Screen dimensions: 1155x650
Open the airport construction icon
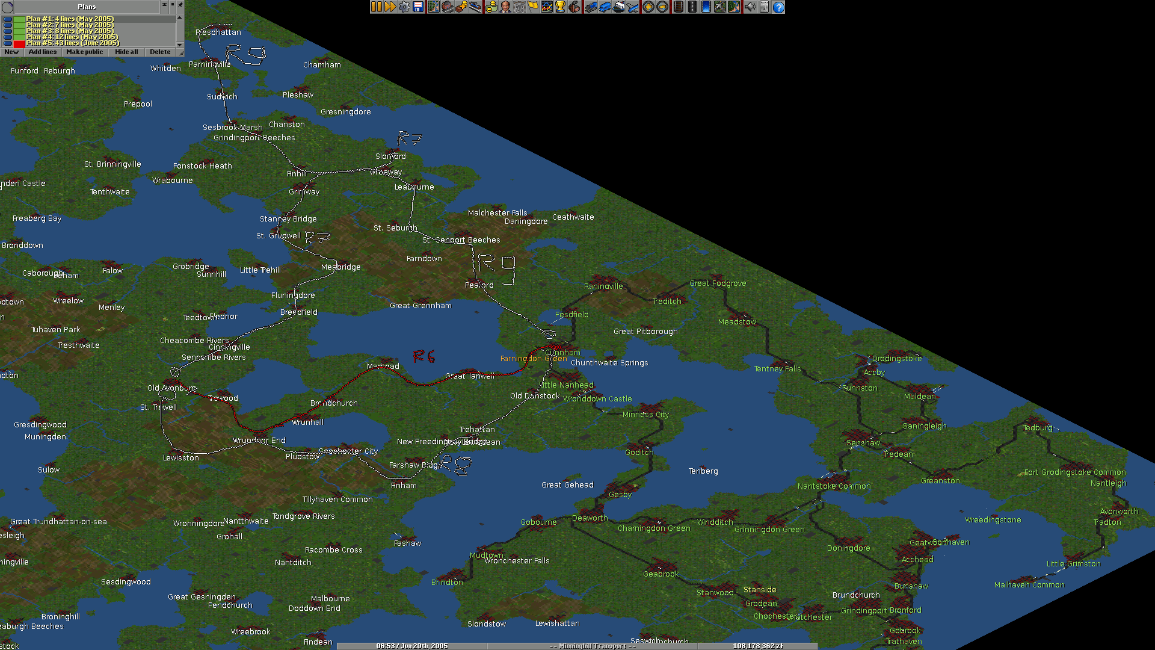[x=720, y=7]
